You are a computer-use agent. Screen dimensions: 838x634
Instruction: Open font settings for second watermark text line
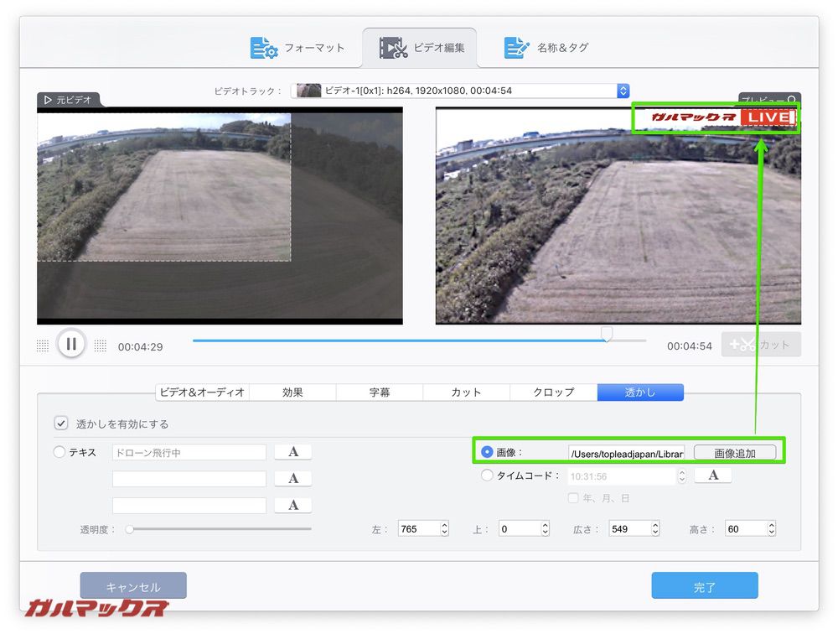[292, 478]
